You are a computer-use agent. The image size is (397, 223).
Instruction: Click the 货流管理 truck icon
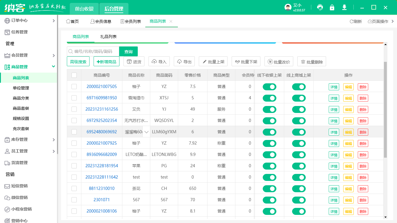[7, 163]
